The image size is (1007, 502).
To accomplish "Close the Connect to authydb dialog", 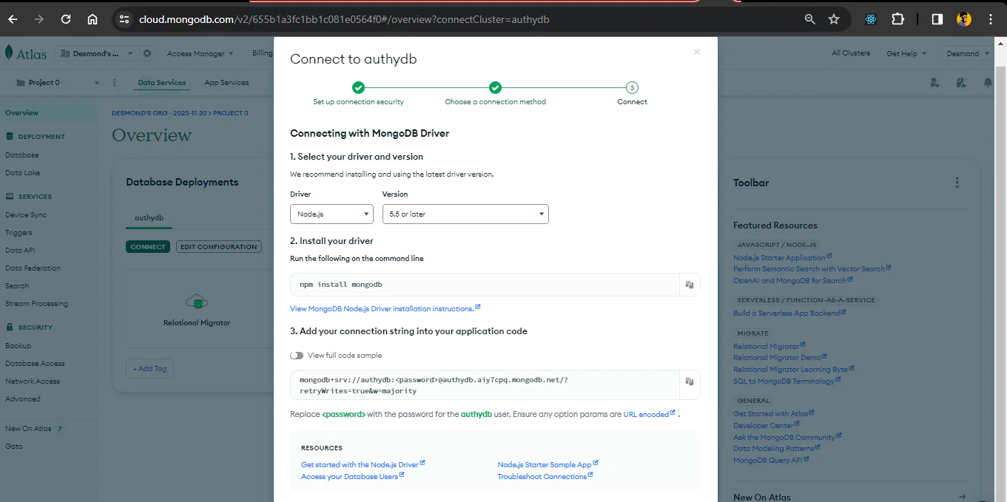I will coord(696,52).
